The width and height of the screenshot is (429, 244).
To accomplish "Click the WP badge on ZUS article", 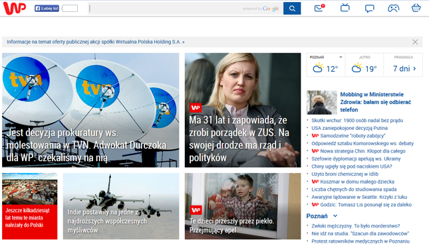I will click(196, 107).
